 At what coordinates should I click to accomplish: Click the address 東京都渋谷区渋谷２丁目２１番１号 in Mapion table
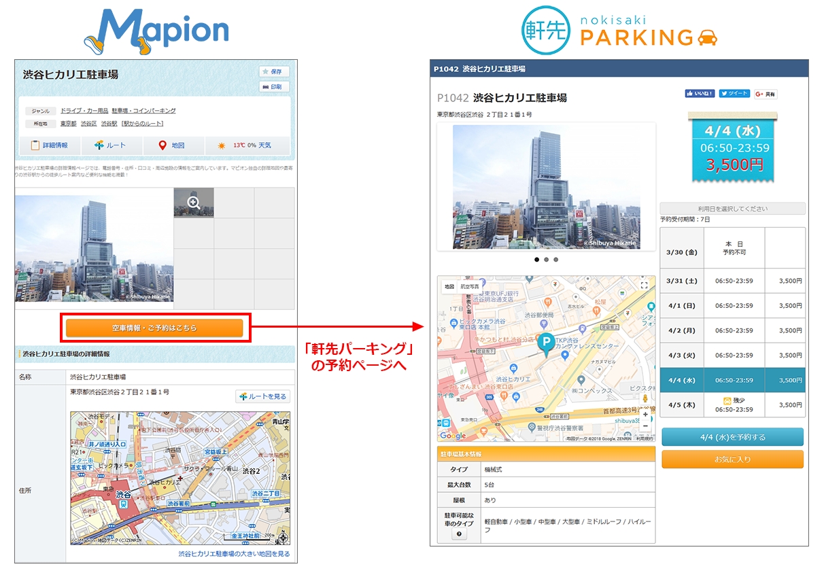[x=120, y=392]
